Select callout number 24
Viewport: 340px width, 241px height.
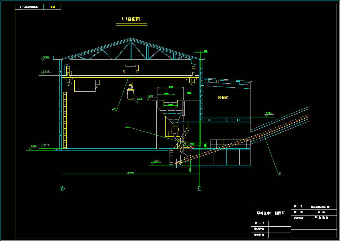[x=114, y=109]
